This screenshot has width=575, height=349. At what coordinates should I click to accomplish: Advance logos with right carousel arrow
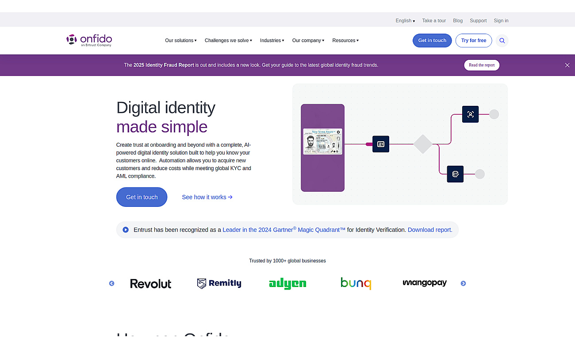click(463, 283)
